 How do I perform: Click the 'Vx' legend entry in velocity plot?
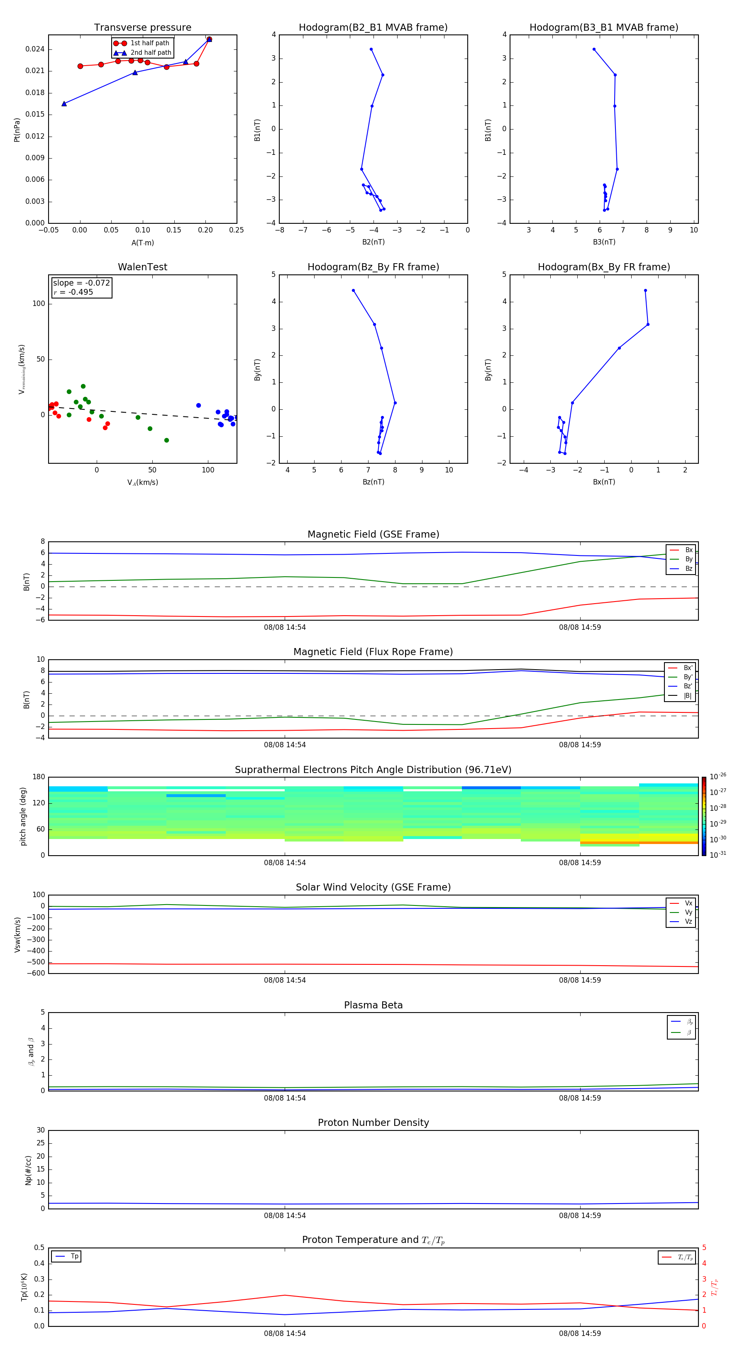pyautogui.click(x=681, y=903)
